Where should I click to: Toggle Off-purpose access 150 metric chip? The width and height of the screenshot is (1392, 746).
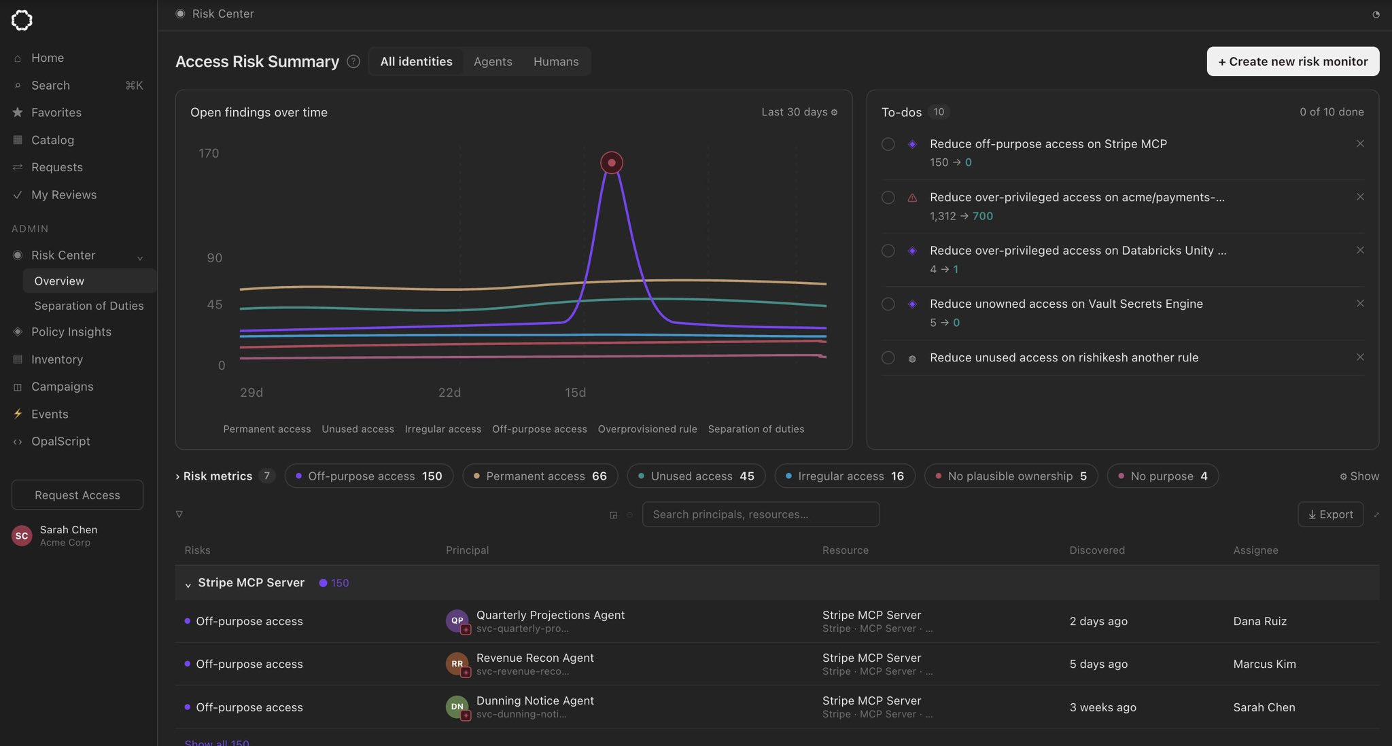[x=369, y=476]
